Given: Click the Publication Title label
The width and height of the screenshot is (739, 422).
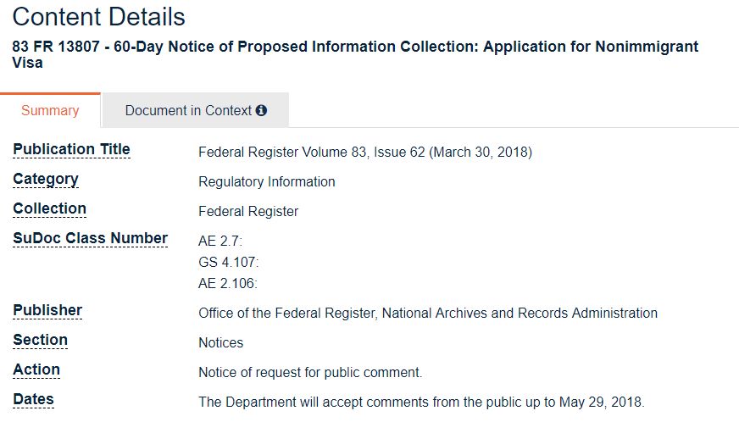Looking at the screenshot, I should pos(71,150).
